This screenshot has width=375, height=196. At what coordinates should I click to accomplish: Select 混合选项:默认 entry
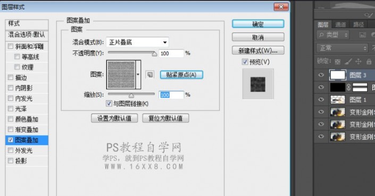(27, 35)
